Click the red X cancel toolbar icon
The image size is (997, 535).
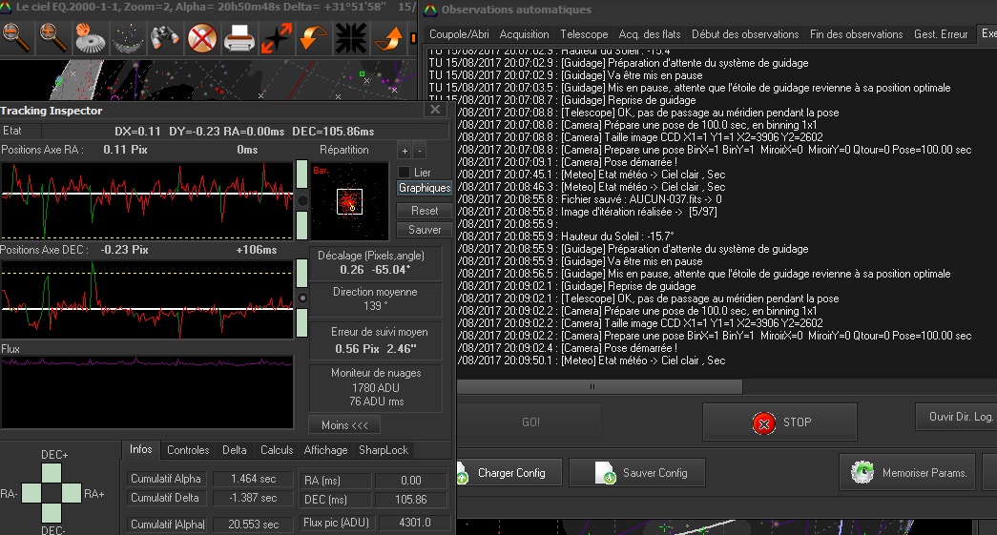202,38
